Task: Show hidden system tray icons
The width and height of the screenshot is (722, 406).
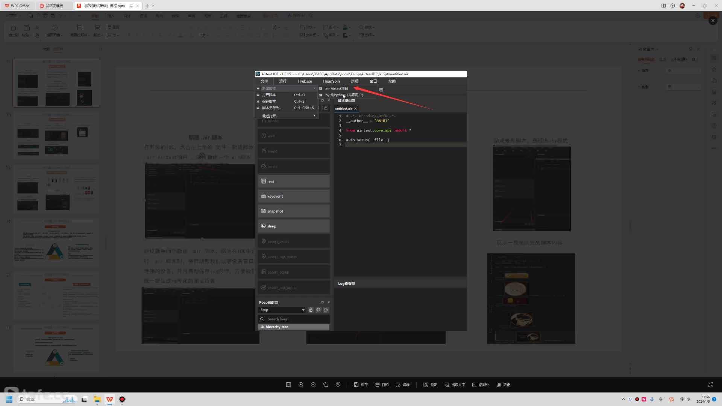Action: pyautogui.click(x=623, y=399)
